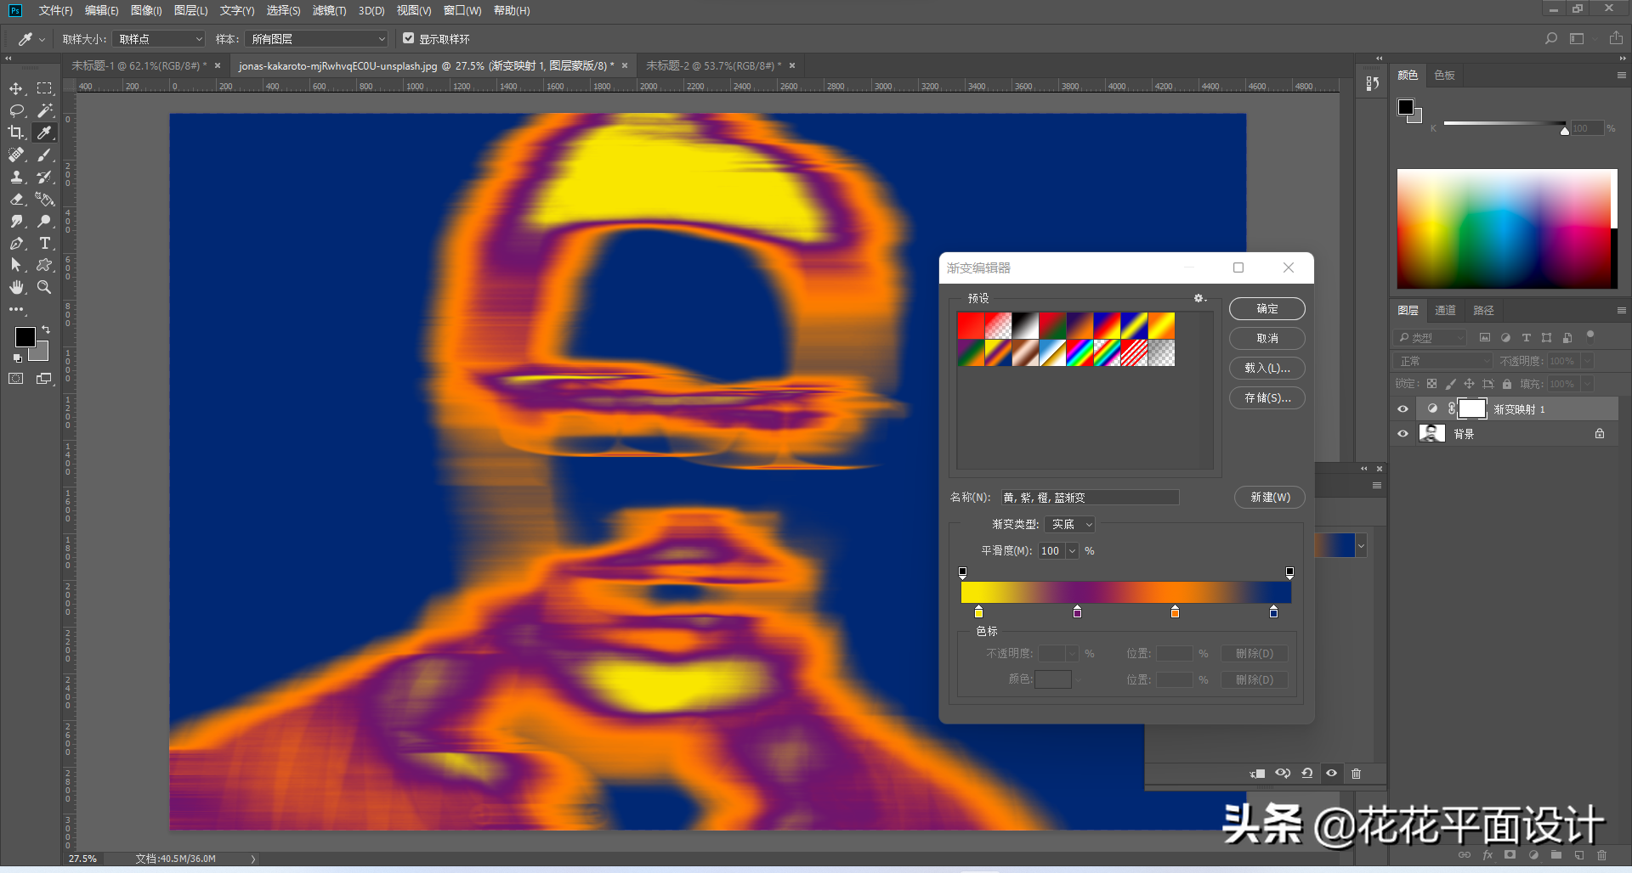Viewport: 1632px width, 873px height.
Task: Open the 图像(I) menu
Action: [146, 10]
